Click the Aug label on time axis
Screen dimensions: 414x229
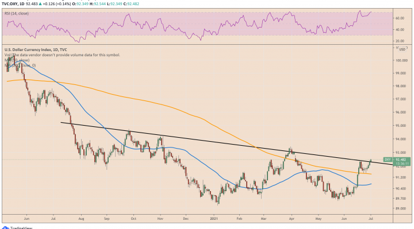(81, 219)
